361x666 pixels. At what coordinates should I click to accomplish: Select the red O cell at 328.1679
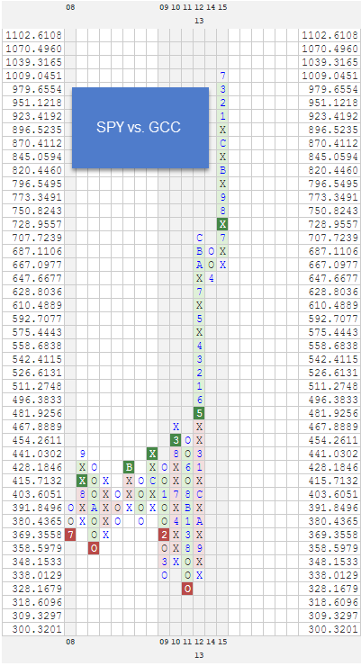click(187, 589)
